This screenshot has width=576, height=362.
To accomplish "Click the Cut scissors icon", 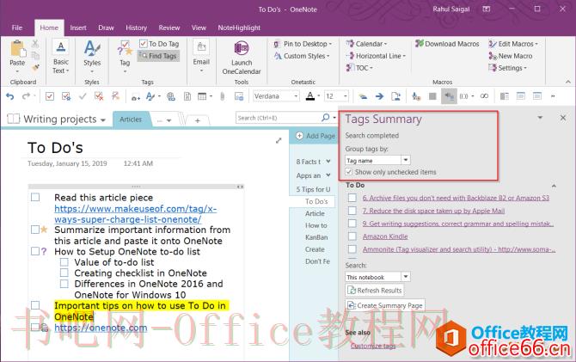I will 35,44.
